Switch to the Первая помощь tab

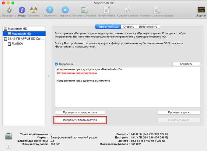tap(108, 27)
